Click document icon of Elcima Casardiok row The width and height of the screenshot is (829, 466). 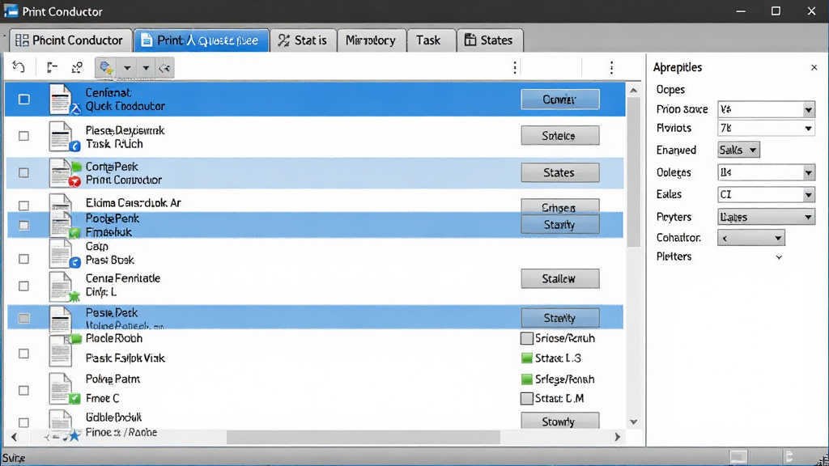pos(60,203)
